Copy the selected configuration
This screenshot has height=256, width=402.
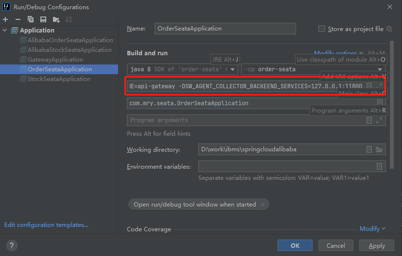click(31, 19)
